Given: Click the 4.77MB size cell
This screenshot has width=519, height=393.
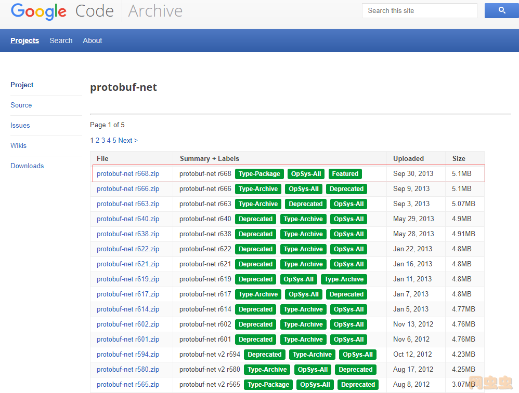Looking at the screenshot, I should coord(463,309).
